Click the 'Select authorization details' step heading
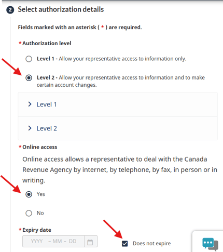Viewport: 223px width, 252px height. (61, 9)
